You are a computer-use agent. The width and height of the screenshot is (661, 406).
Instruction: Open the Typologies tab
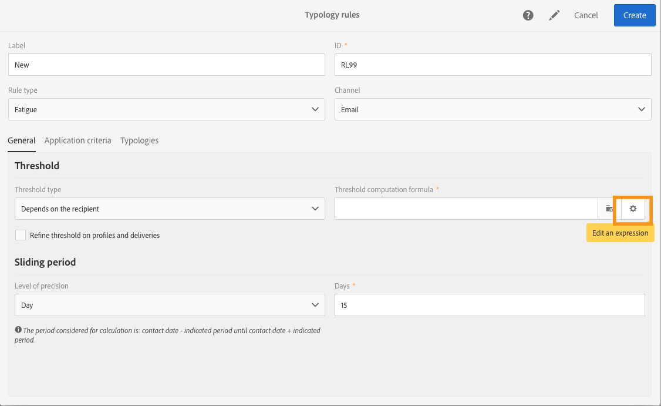(139, 140)
